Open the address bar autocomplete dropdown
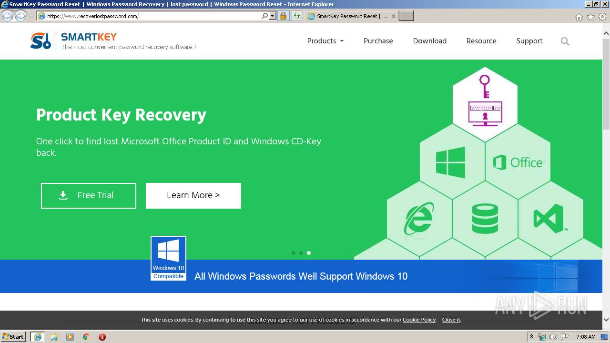 pyautogui.click(x=273, y=16)
